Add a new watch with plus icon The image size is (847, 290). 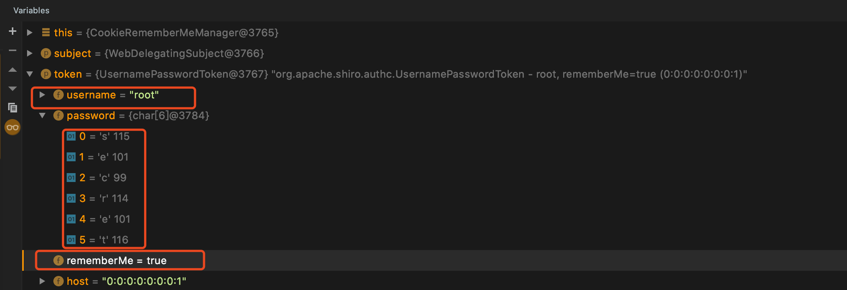click(x=13, y=31)
